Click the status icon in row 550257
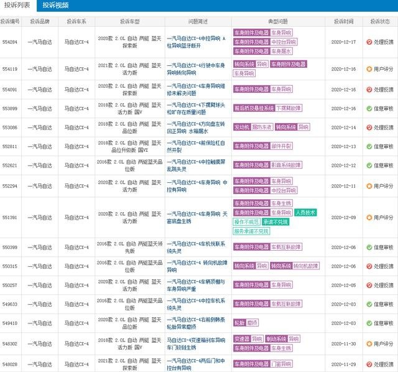Viewport: 398px width, 372px height. click(369, 285)
